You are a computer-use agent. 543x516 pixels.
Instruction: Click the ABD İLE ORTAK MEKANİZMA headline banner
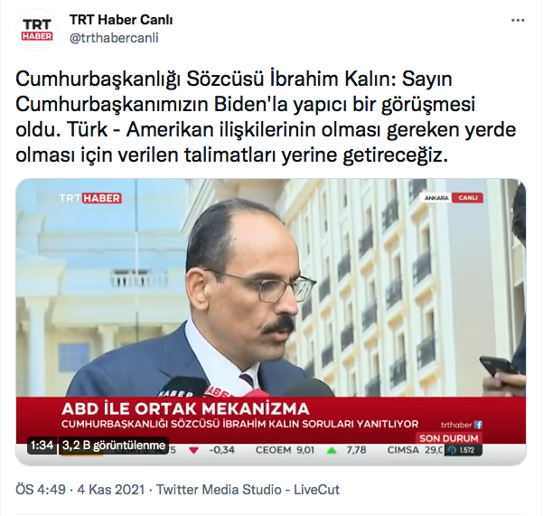(185, 409)
